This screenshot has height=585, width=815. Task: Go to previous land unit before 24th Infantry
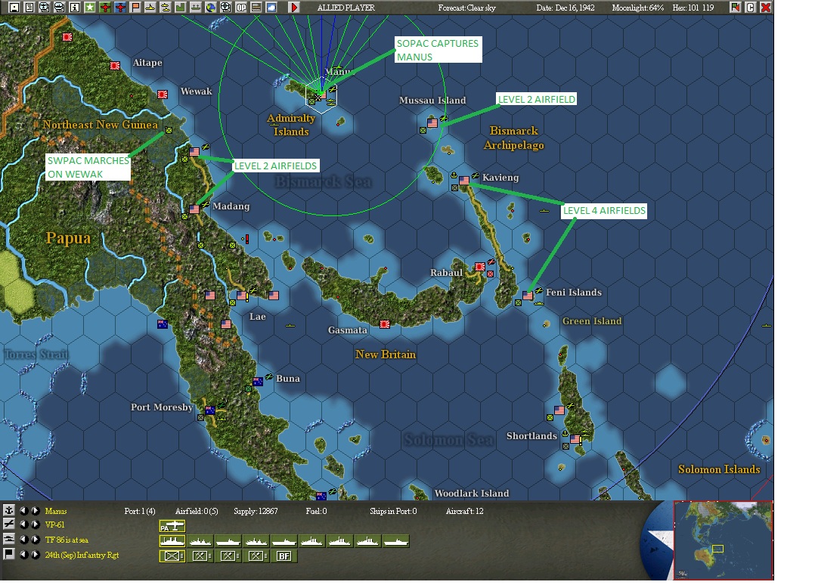24,555
